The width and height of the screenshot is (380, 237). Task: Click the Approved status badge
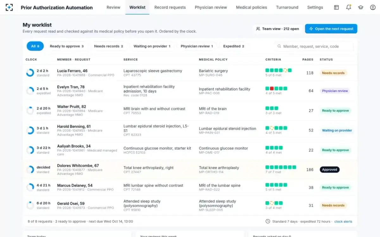click(x=330, y=170)
